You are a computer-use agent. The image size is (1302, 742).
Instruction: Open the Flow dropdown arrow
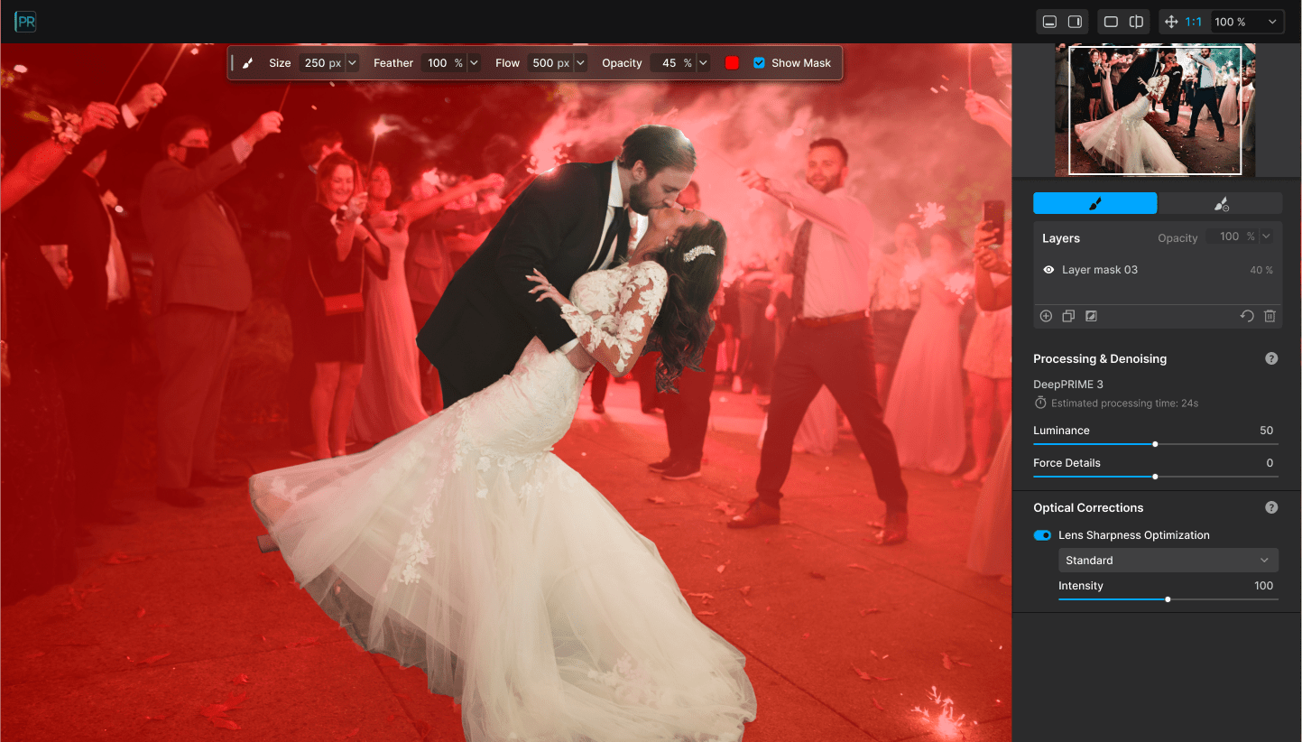point(580,63)
